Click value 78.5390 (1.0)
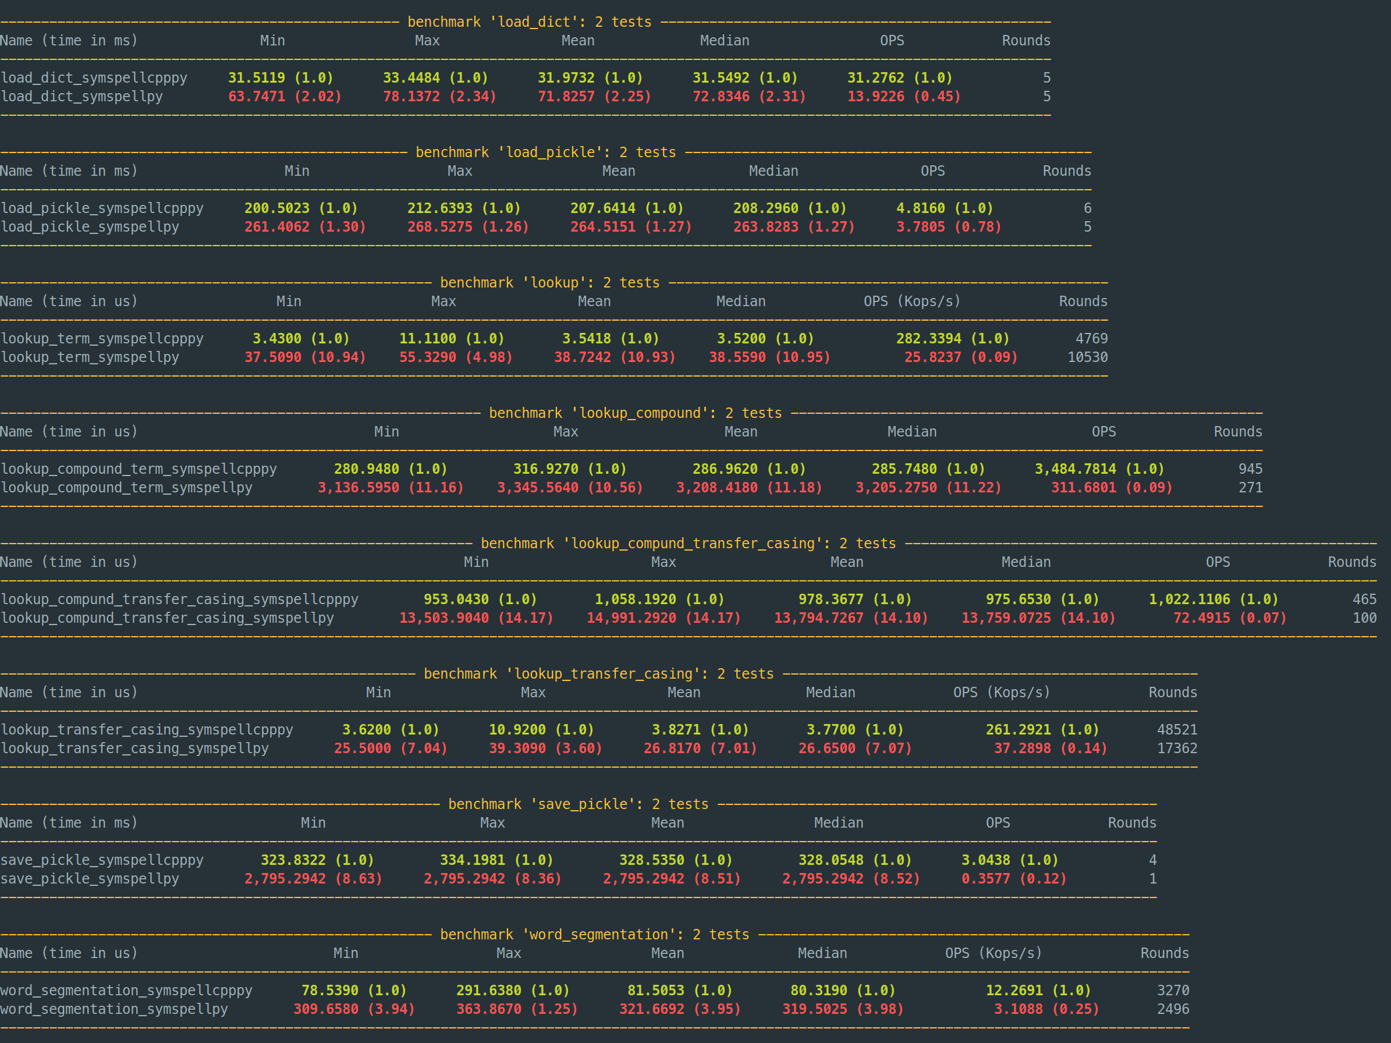Image resolution: width=1391 pixels, height=1043 pixels. pos(354,991)
